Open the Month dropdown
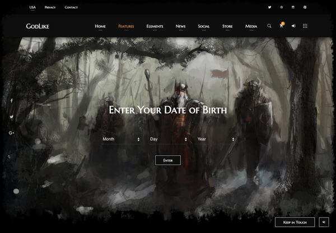The width and height of the screenshot is (336, 233). pyautogui.click(x=121, y=139)
